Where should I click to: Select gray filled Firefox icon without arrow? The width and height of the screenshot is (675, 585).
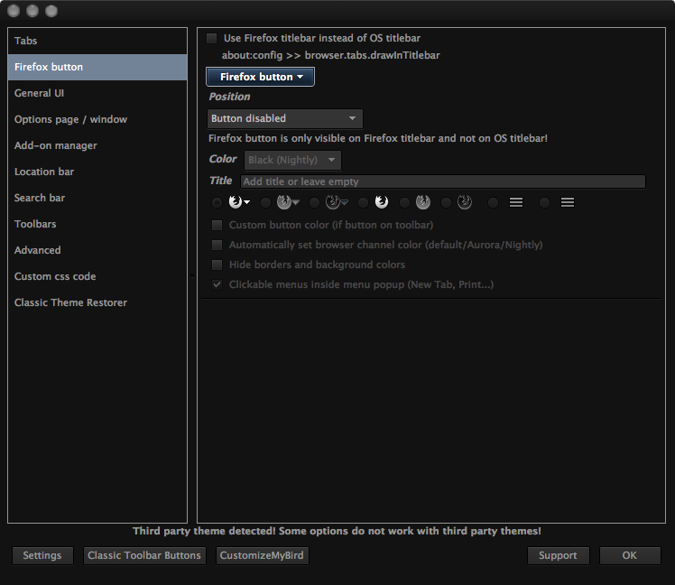pyautogui.click(x=404, y=202)
